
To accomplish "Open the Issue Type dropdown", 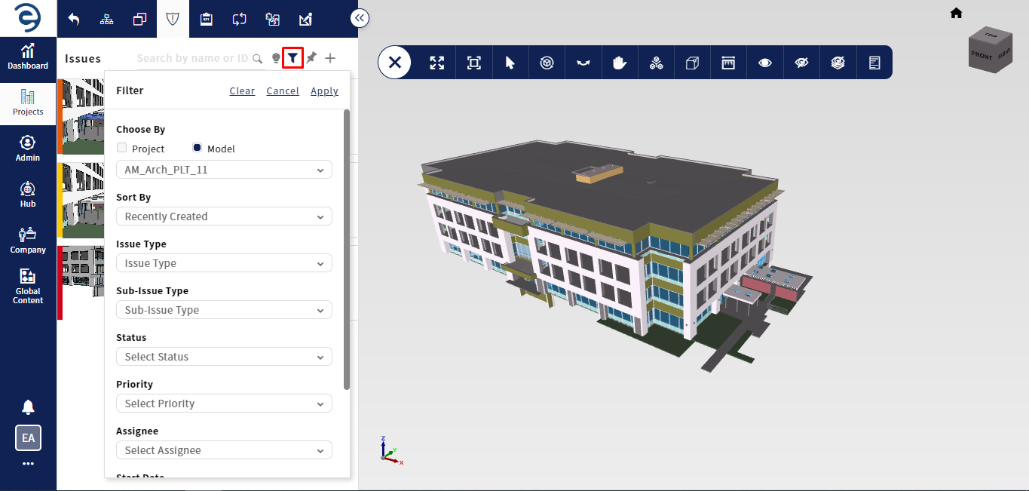I will [x=224, y=263].
